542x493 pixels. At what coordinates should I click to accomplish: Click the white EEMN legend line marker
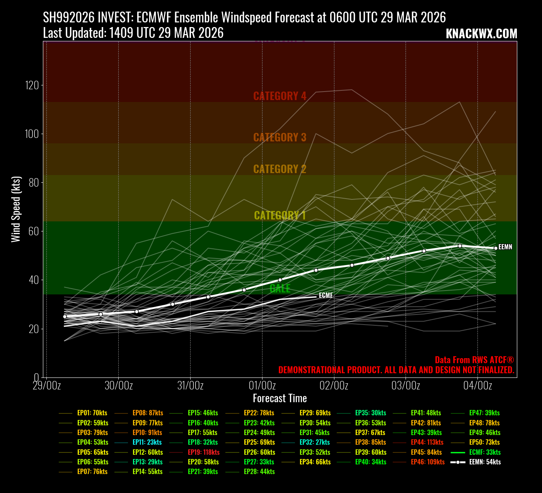458,462
